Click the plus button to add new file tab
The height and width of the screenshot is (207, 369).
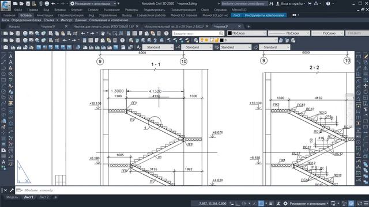click(x=248, y=26)
